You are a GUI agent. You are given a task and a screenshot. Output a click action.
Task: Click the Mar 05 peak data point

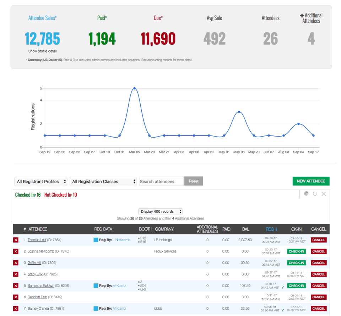click(x=134, y=88)
